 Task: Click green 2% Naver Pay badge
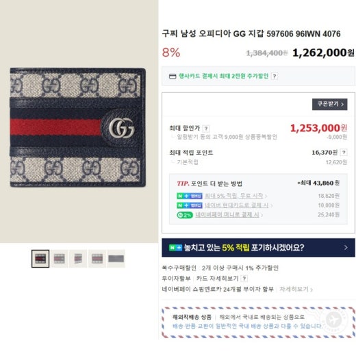click(185, 215)
